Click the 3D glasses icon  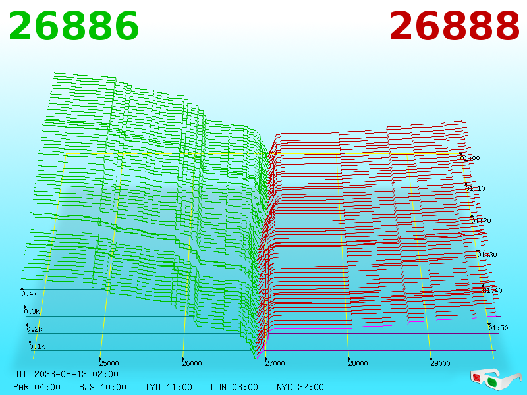496,380
